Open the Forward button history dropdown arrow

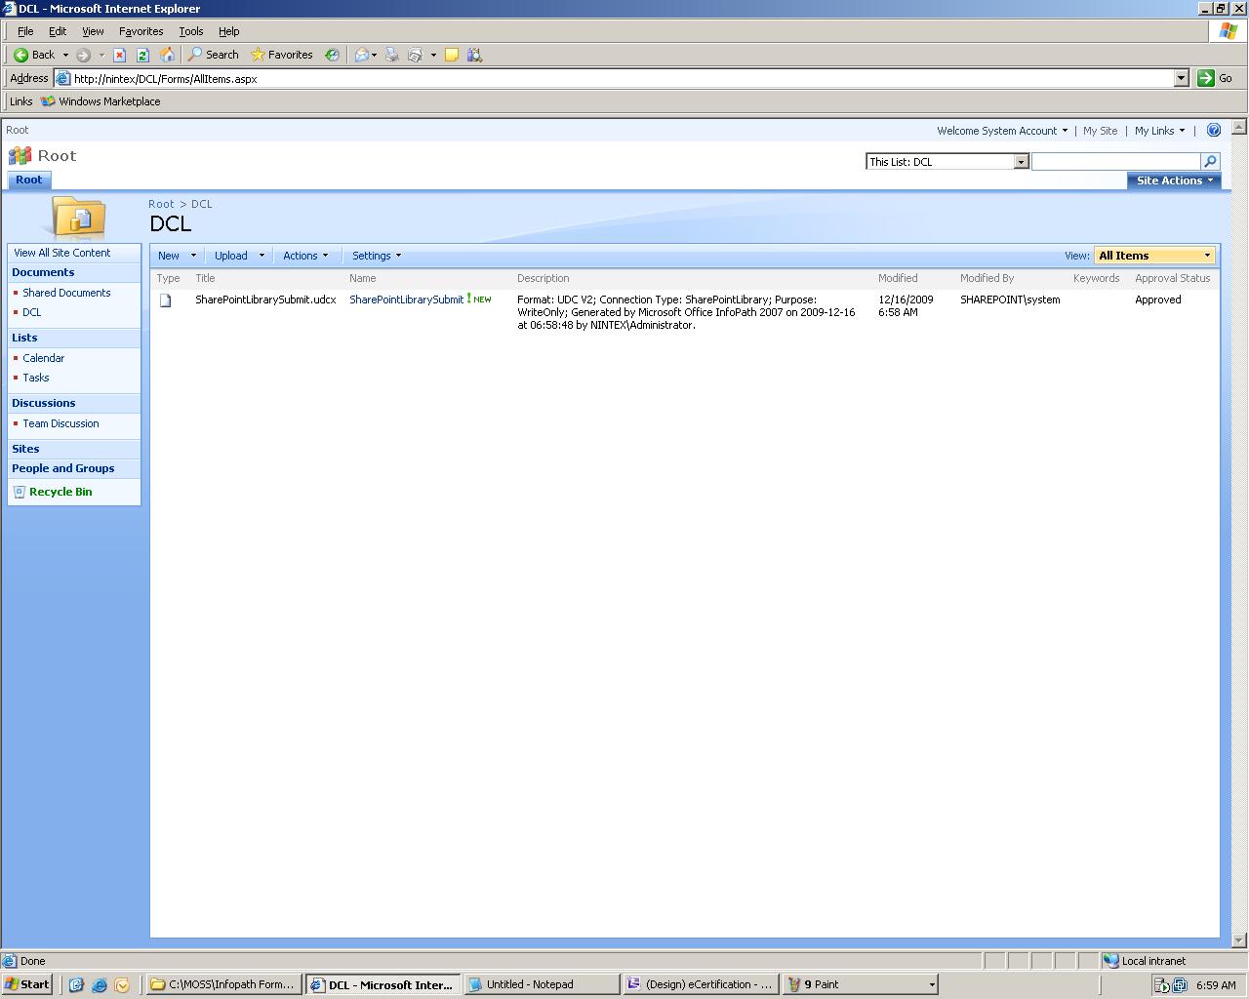pos(101,55)
